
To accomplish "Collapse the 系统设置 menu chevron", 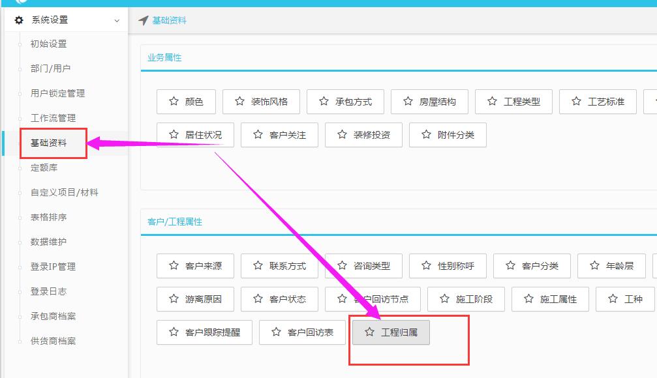I will click(x=117, y=21).
